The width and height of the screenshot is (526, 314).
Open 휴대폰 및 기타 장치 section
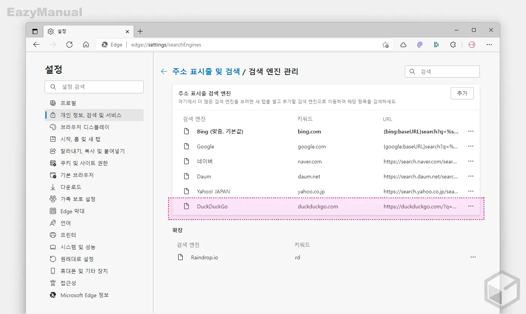(94, 271)
